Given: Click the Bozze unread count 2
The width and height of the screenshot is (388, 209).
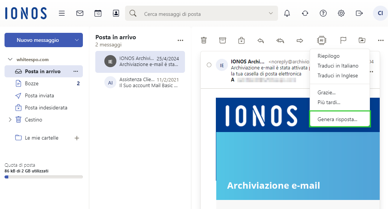Looking at the screenshot, I should click(x=78, y=83).
